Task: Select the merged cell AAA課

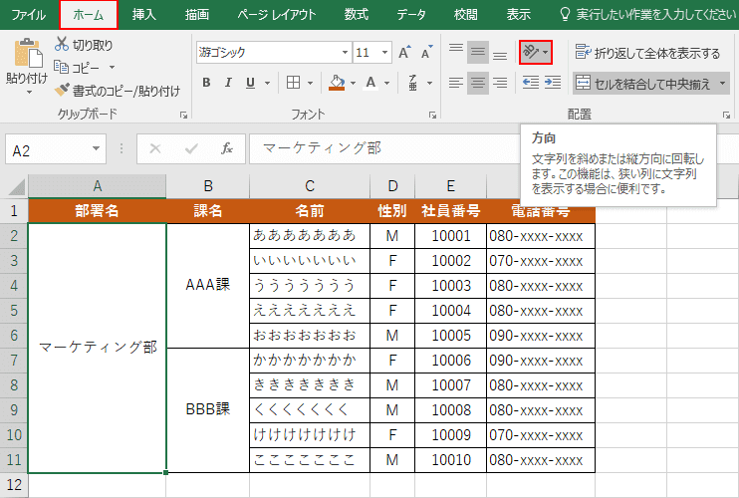Action: [x=208, y=286]
